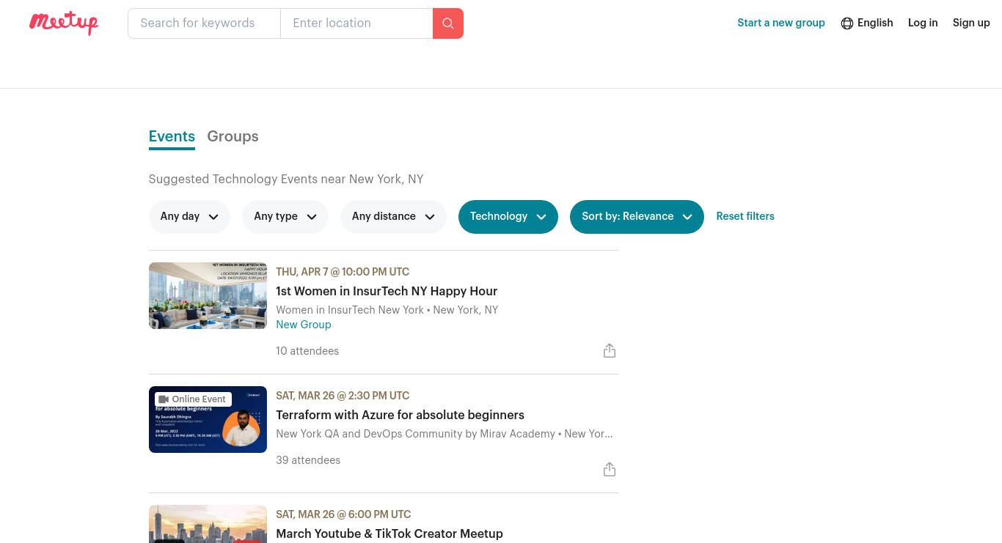Share the Terraform with Azure event
Image resolution: width=1002 pixels, height=543 pixels.
610,470
